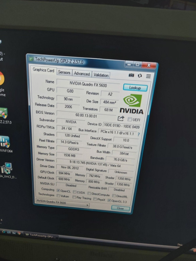196x261 pixels.
Task: Click the Shaders value 128 Unified
Action: (x=72, y=135)
